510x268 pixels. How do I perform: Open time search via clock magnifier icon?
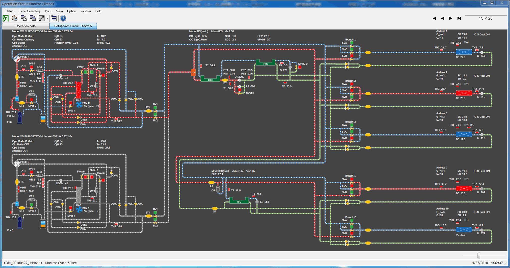[14, 18]
